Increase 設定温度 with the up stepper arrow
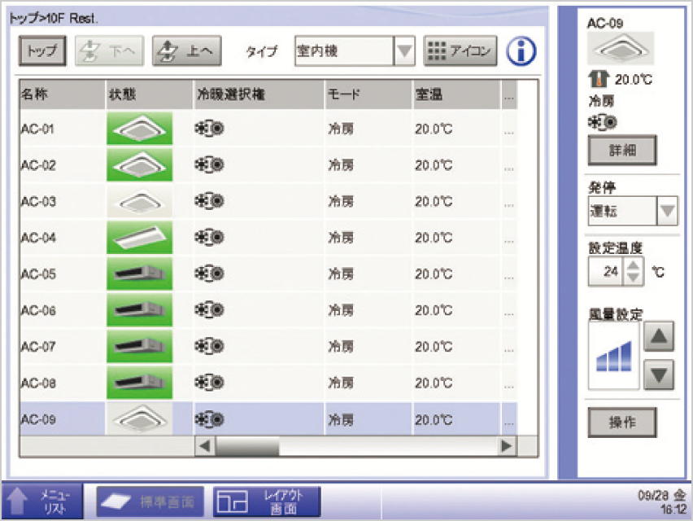 click(x=634, y=265)
